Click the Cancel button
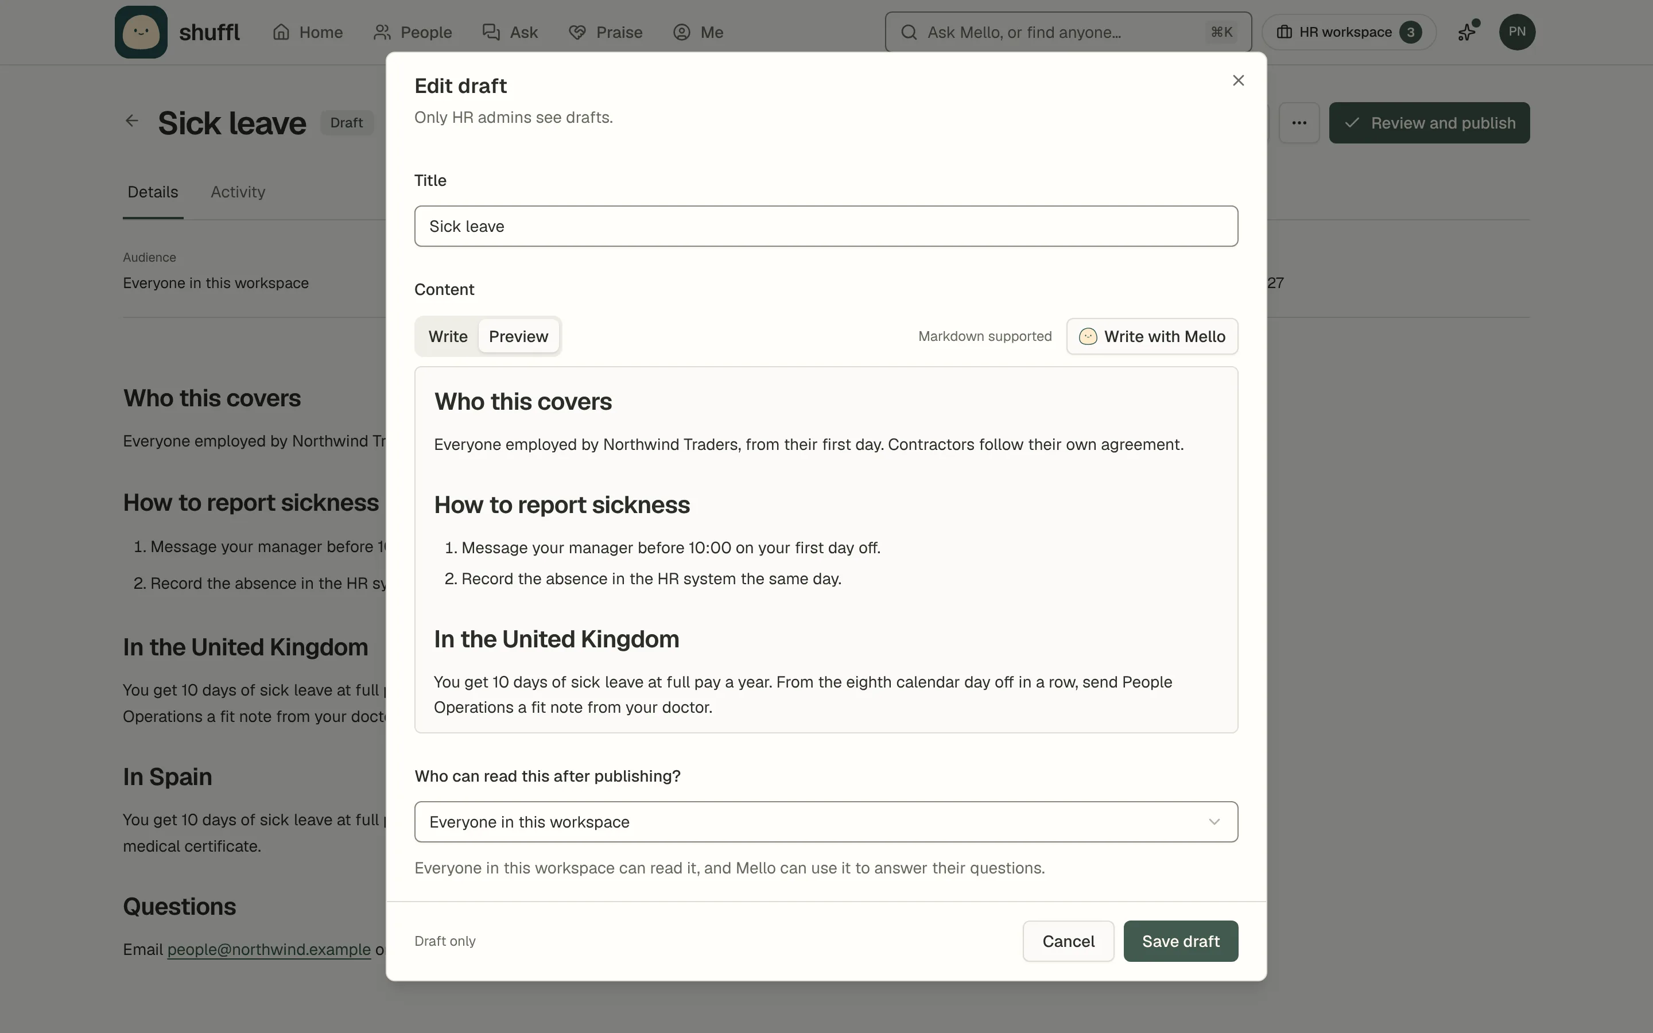The image size is (1653, 1033). click(1068, 941)
